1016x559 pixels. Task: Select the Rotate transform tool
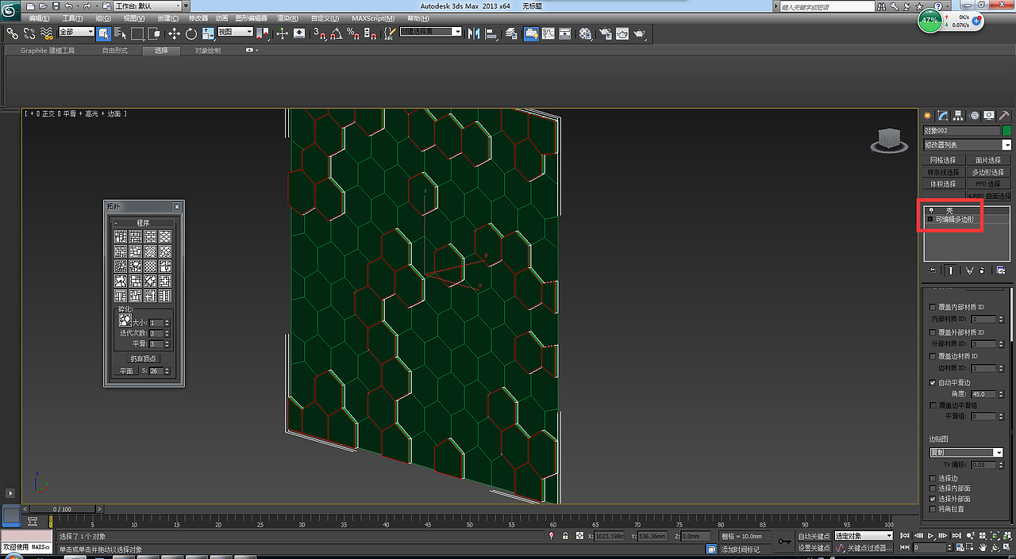tap(191, 33)
